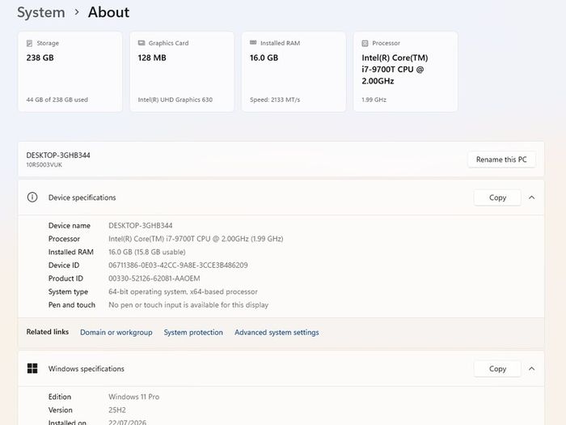Click Rename this PC button

point(501,159)
